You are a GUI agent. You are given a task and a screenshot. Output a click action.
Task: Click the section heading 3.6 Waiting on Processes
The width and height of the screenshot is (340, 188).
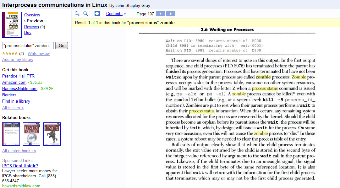tap(227, 30)
